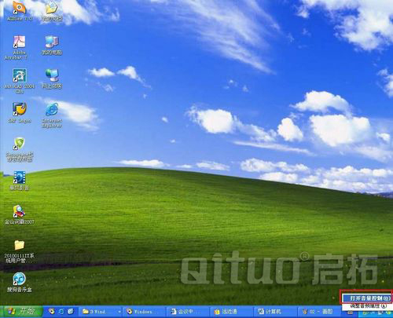Image resolution: width=393 pixels, height=318 pixels.
Task: Open the green shield security shortcut
Action: pyautogui.click(x=20, y=149)
